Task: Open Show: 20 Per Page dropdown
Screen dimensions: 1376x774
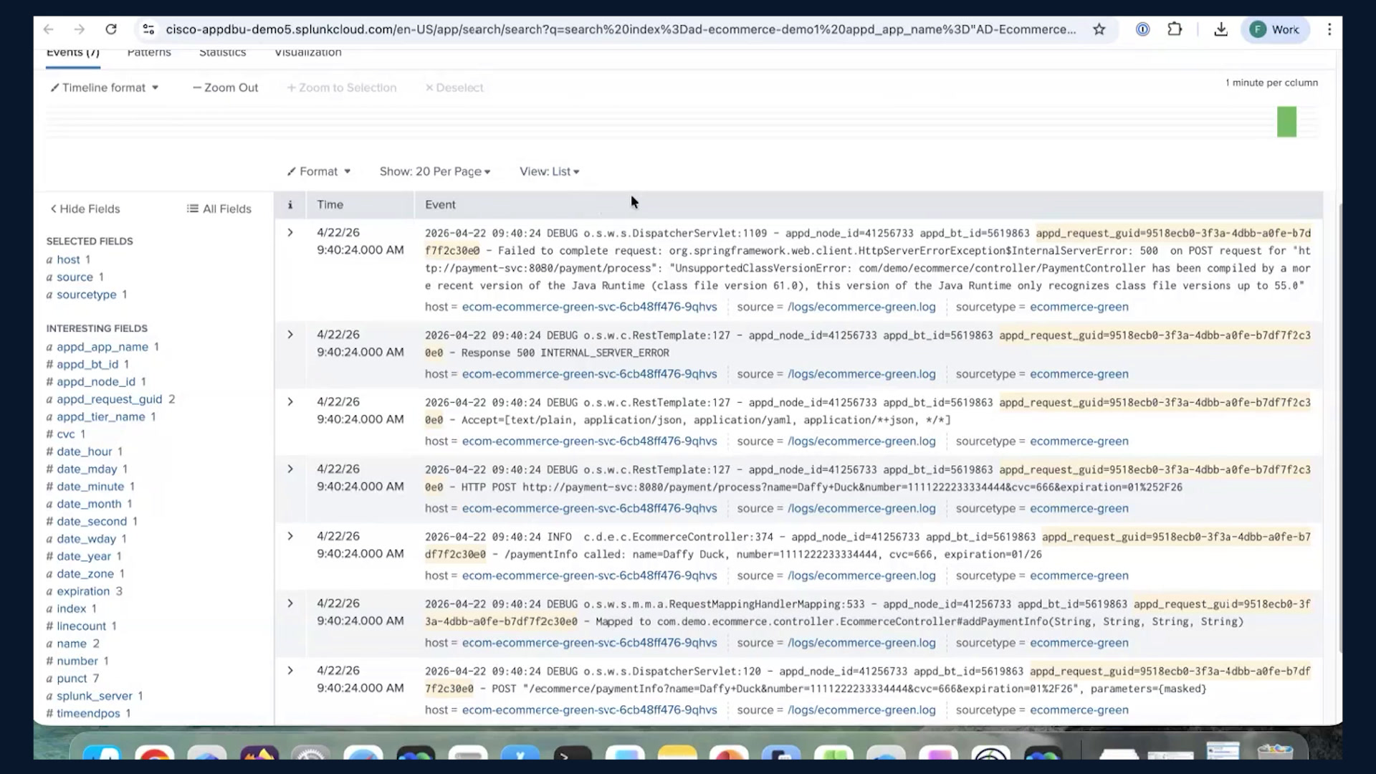Action: (435, 171)
